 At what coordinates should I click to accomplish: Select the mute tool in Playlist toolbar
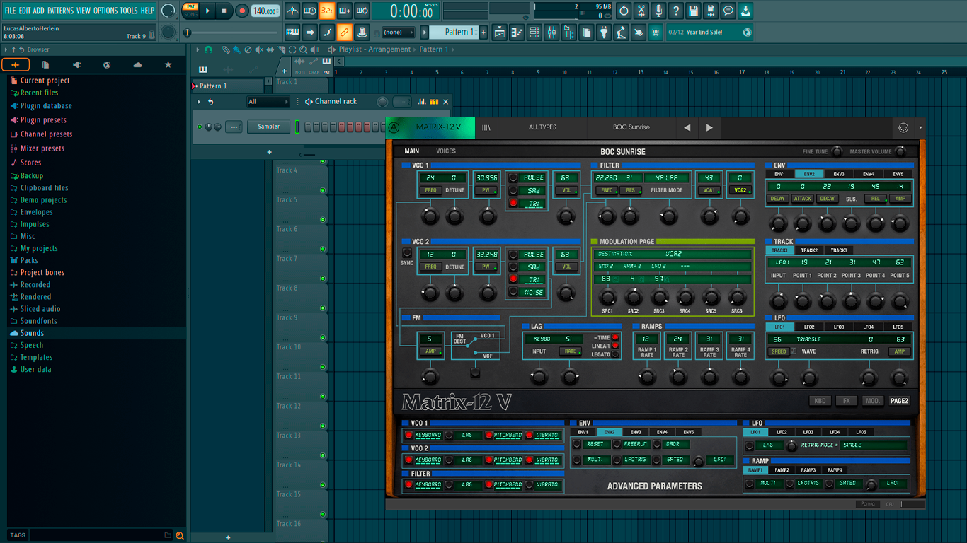coord(258,49)
